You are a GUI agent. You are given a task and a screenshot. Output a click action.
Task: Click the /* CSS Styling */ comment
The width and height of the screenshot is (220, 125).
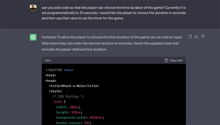68,97
